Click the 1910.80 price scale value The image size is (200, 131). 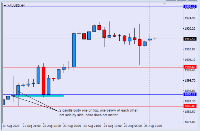[x=190, y=49]
